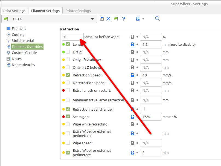
Task: Click the lock icon next to Retraction Speed
Action: tap(132, 75)
